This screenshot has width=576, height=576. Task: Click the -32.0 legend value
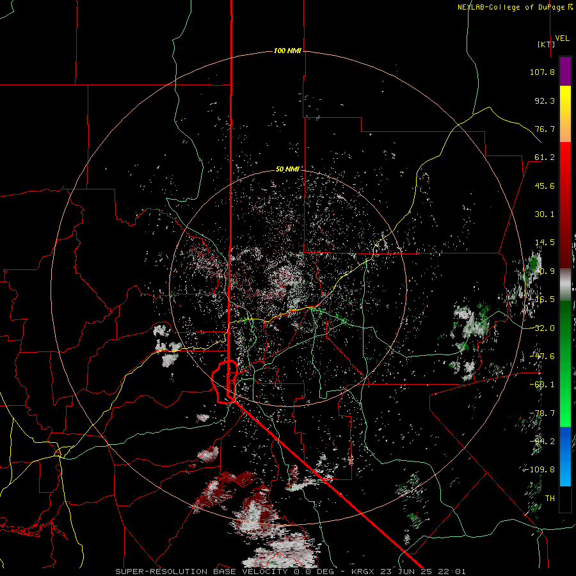pyautogui.click(x=542, y=328)
